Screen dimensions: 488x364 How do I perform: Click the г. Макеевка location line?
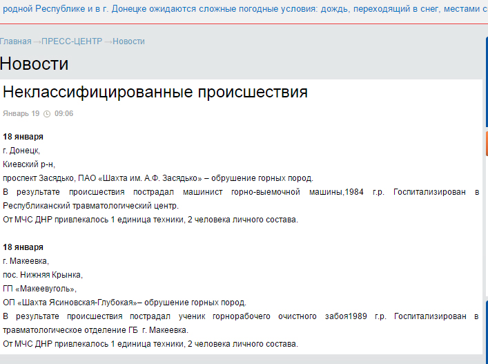(x=26, y=261)
